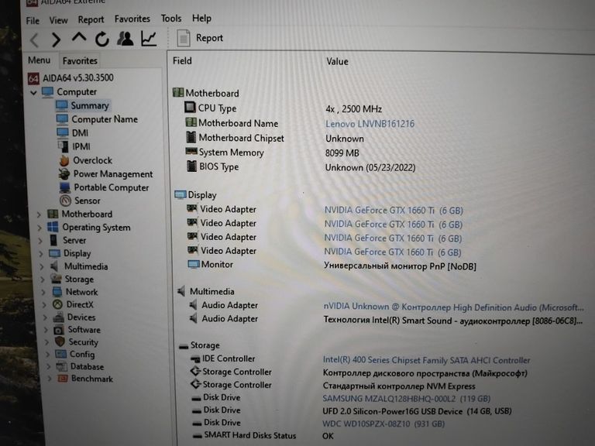The height and width of the screenshot is (446, 595).
Task: Open the Help menu
Action: (x=201, y=19)
